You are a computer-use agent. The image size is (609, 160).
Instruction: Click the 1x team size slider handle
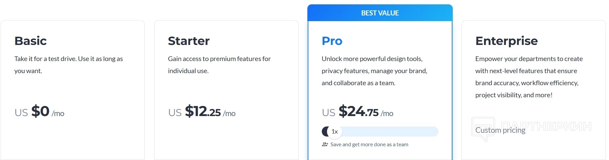pos(334,131)
